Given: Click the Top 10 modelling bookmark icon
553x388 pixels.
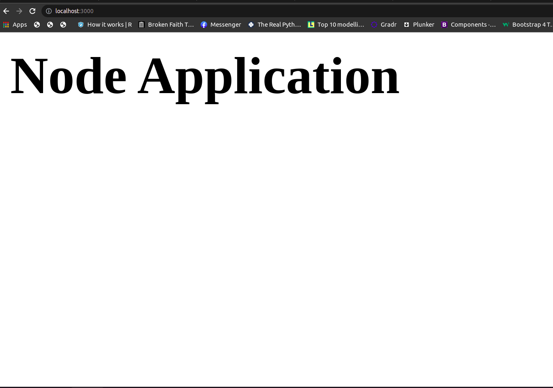Looking at the screenshot, I should 311,25.
